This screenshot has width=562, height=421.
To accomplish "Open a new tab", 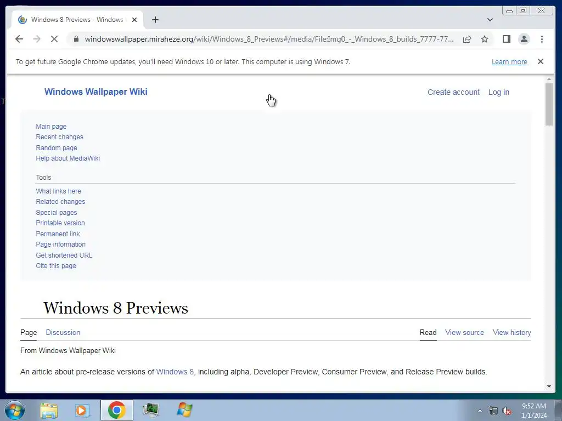I will tap(155, 20).
